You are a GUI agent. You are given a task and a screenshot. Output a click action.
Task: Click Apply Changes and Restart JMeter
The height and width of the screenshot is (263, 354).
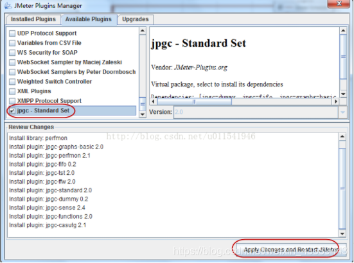pyautogui.click(x=291, y=249)
